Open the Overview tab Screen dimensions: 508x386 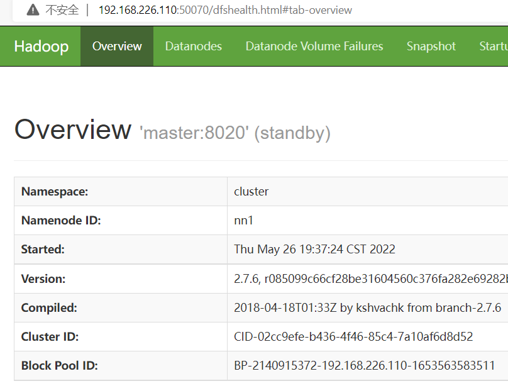117,47
